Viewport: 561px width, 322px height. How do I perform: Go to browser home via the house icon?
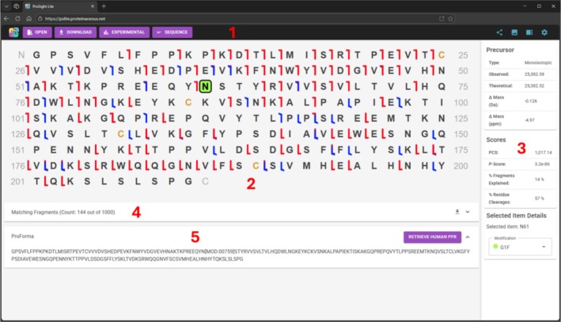[x=28, y=19]
